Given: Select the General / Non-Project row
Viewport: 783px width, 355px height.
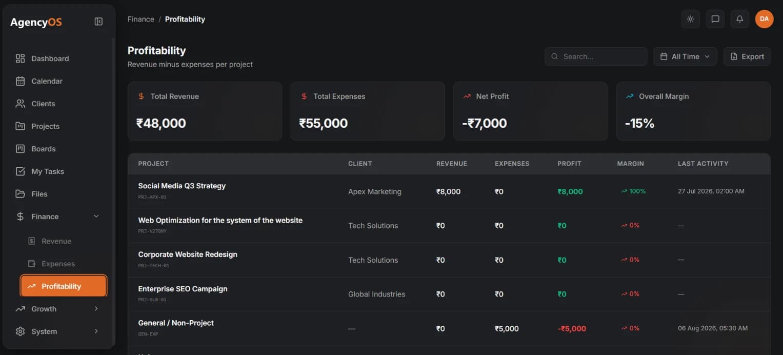Looking at the screenshot, I should click(x=449, y=328).
